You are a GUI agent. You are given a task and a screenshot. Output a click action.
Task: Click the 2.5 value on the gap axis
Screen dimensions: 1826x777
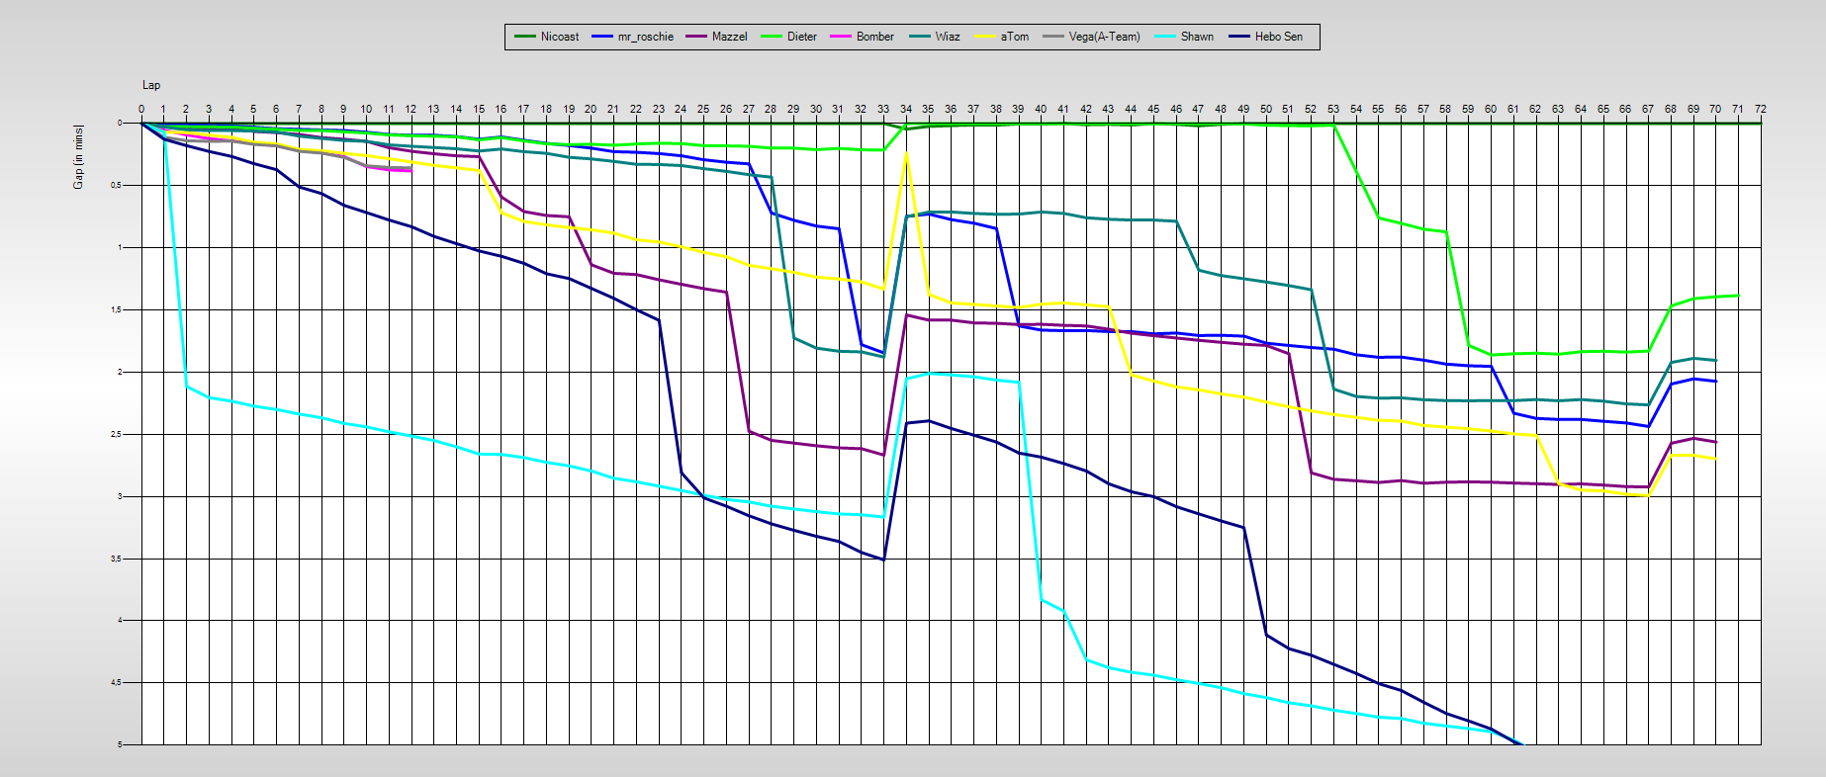click(117, 434)
